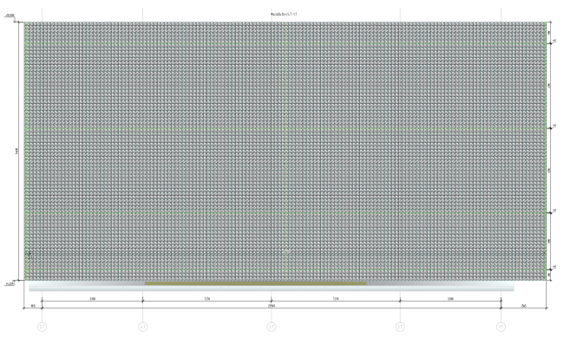The width and height of the screenshot is (564, 344).
Task: Click the gray base slab under the facade
Action: point(272,286)
